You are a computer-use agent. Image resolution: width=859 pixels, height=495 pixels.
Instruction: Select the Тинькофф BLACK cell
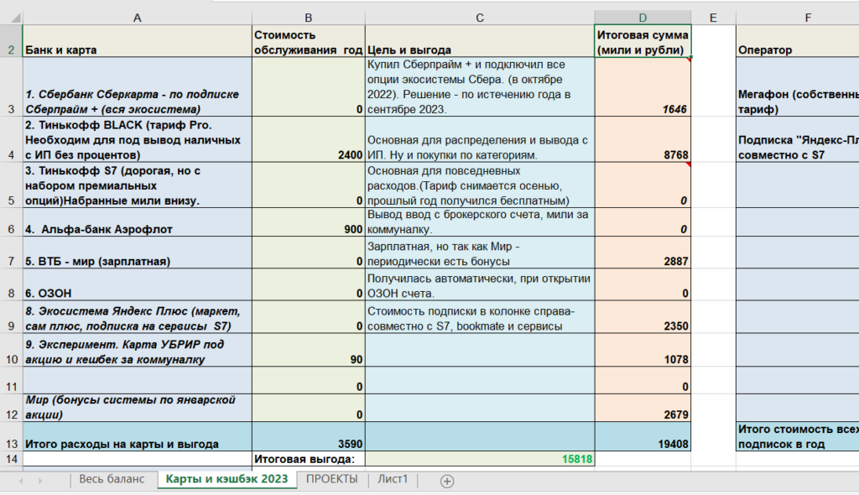click(x=137, y=139)
